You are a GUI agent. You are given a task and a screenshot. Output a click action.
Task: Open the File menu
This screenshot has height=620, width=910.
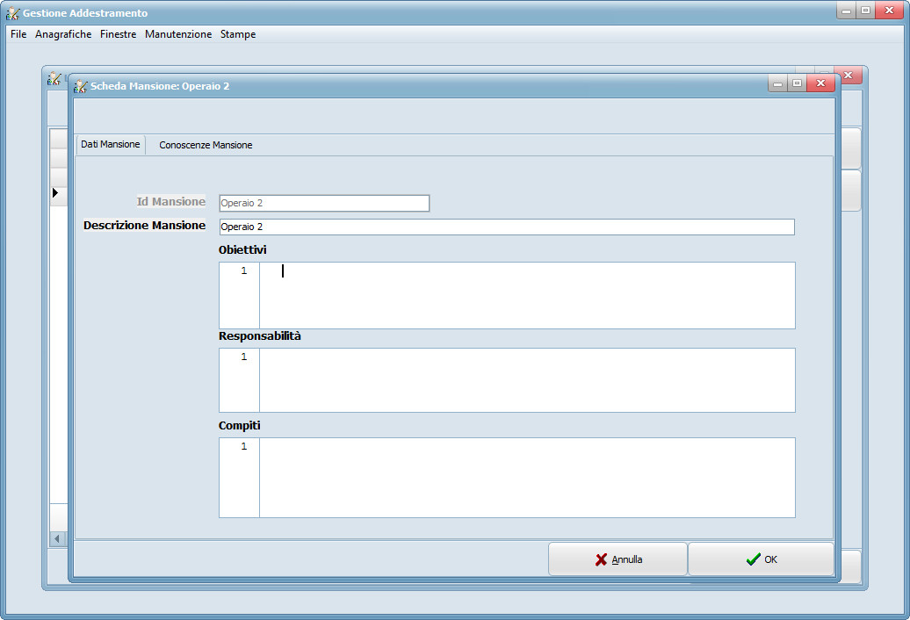[x=18, y=34]
